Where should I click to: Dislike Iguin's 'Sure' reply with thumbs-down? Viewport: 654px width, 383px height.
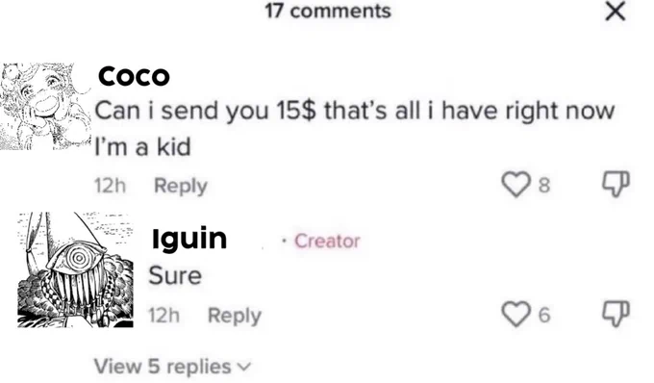616,314
